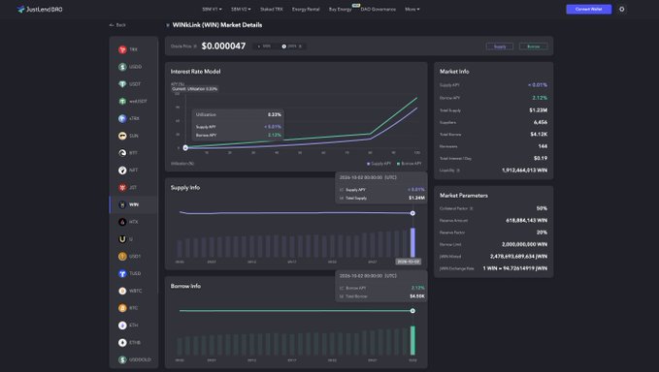The width and height of the screenshot is (659, 372).
Task: Select the ETHB token icon
Action: coord(122,342)
